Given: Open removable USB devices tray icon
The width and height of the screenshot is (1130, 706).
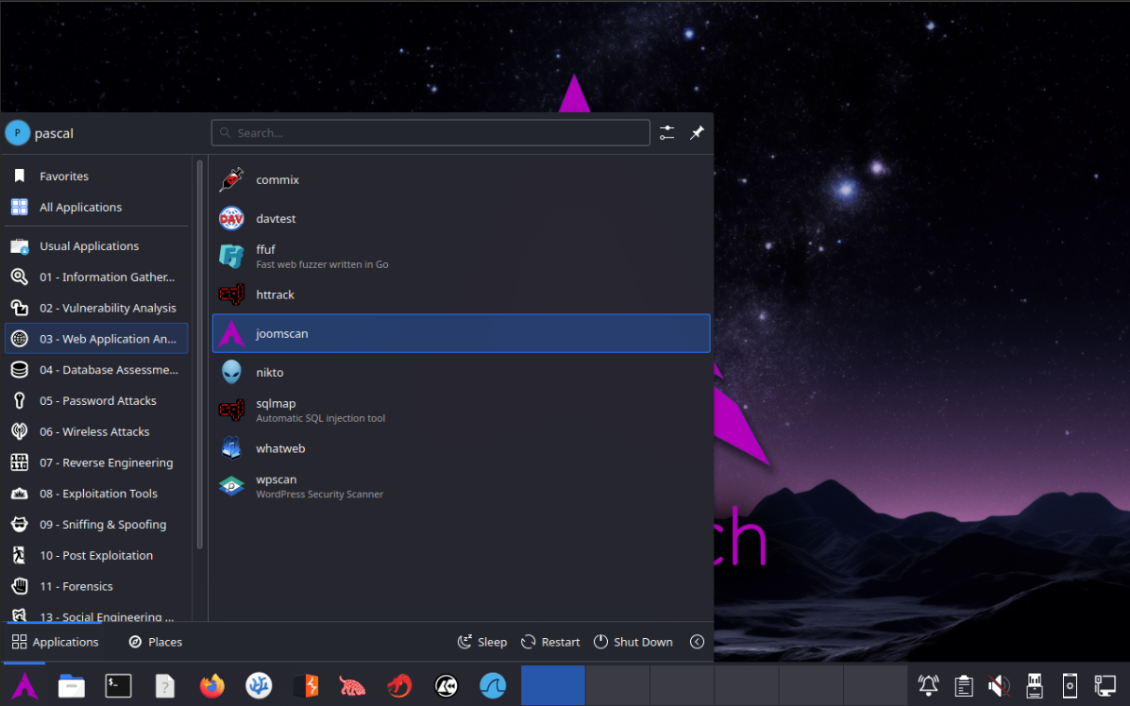Looking at the screenshot, I should point(1034,686).
